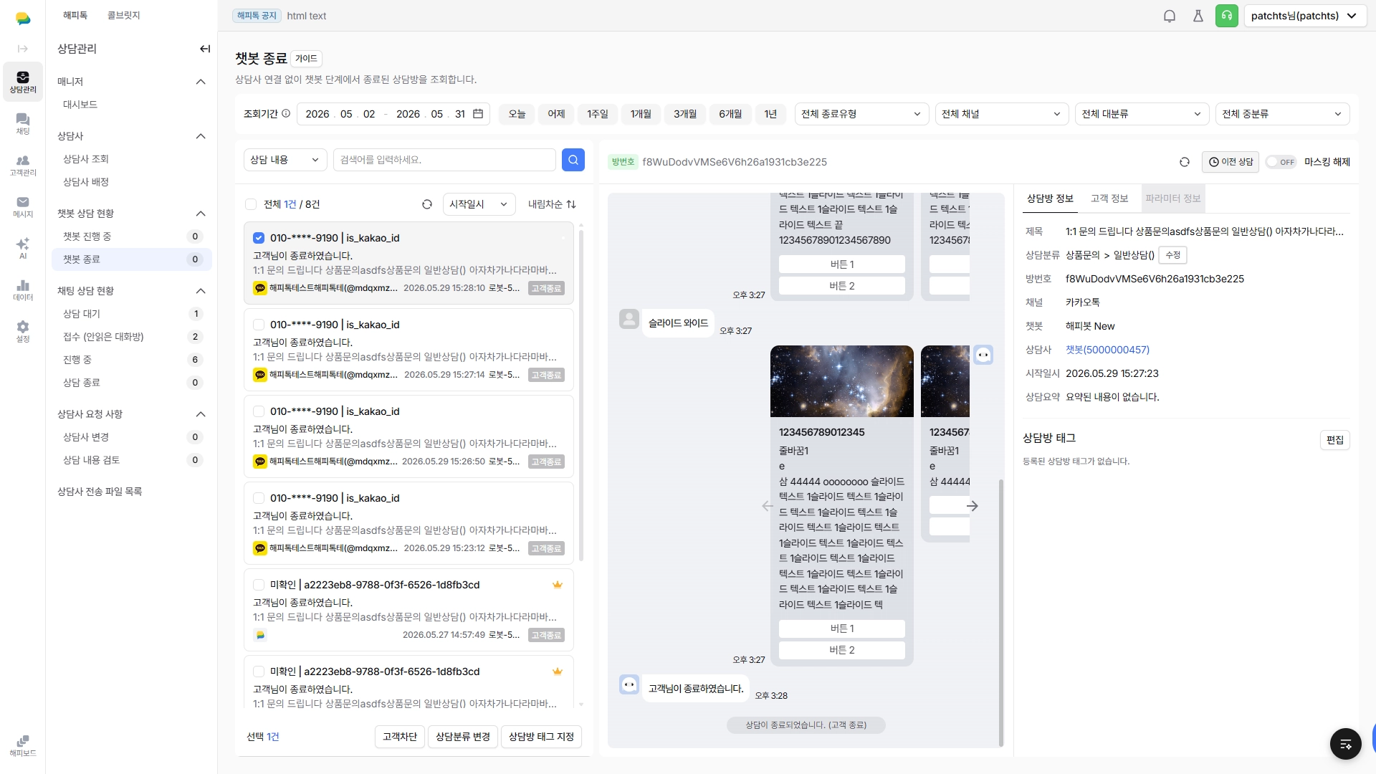Click the 이전 상담 button
Viewport: 1376px width, 774px height.
[1231, 162]
